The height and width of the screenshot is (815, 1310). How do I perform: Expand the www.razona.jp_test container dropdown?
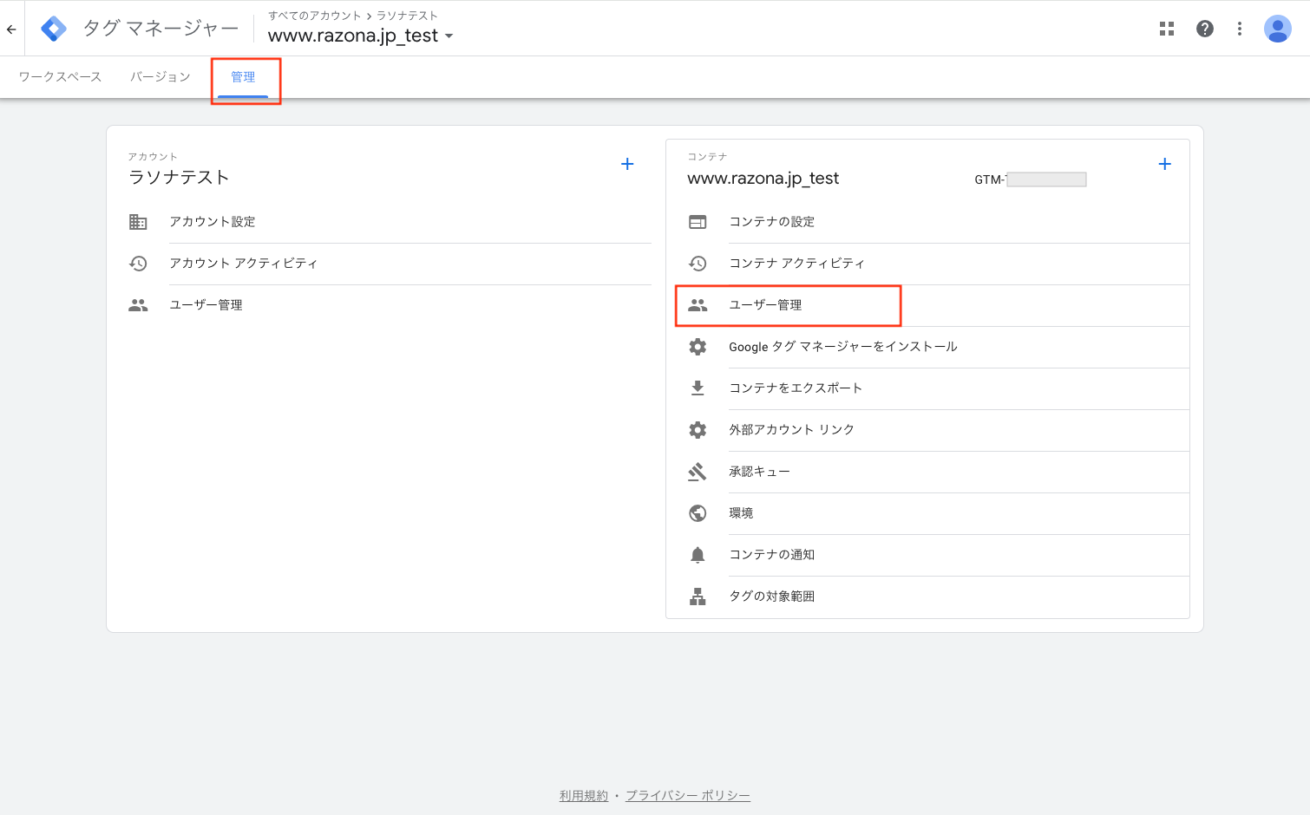click(449, 36)
